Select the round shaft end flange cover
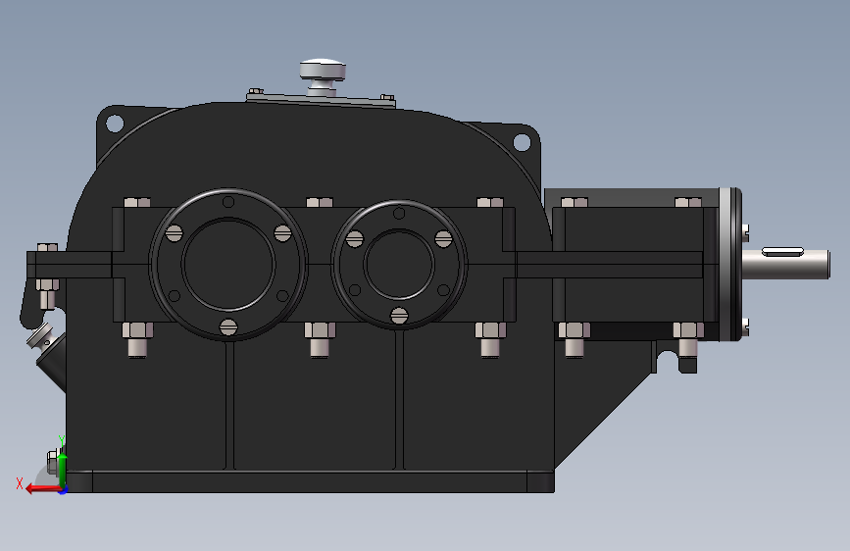The height and width of the screenshot is (551, 850). point(730,264)
